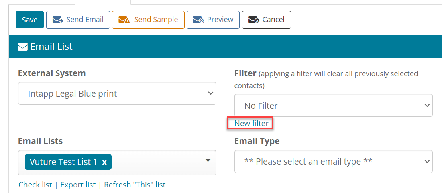Click the Export list link
The height and width of the screenshot is (193, 444).
[x=78, y=185]
